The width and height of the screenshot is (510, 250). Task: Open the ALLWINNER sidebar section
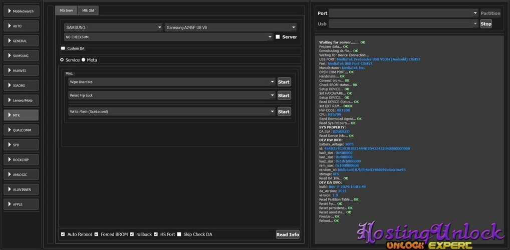tap(21, 189)
